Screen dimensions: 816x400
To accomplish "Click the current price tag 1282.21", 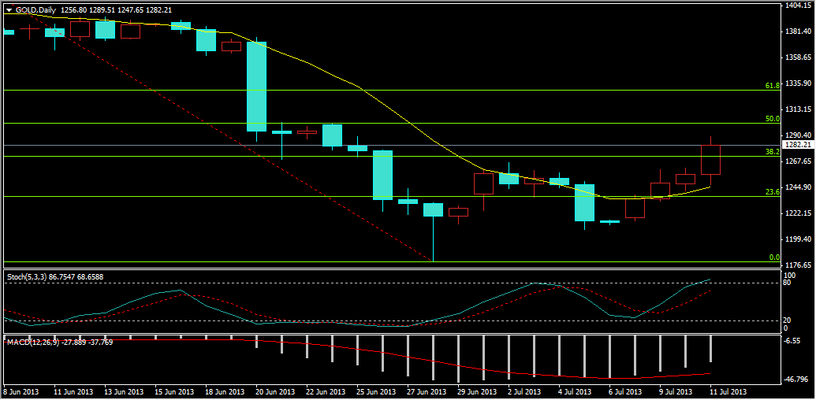I will click(x=797, y=145).
